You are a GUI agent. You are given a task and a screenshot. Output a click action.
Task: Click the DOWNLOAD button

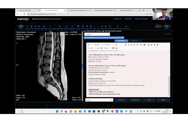[135, 100]
